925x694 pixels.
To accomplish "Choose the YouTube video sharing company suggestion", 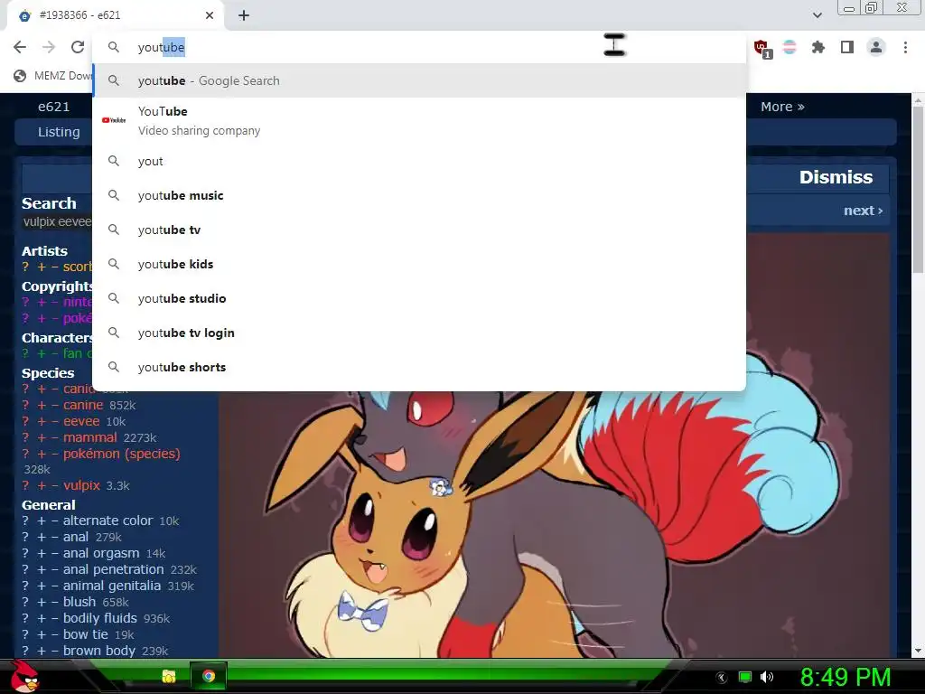I will click(419, 120).
